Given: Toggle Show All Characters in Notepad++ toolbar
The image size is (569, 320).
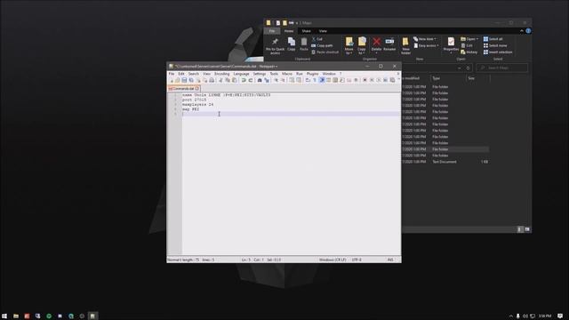Looking at the screenshot, I should coord(315,80).
